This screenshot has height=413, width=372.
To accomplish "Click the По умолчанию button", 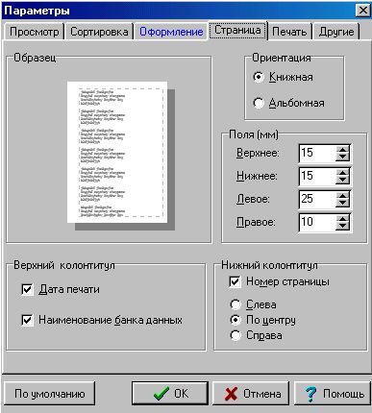I will click(x=49, y=394).
